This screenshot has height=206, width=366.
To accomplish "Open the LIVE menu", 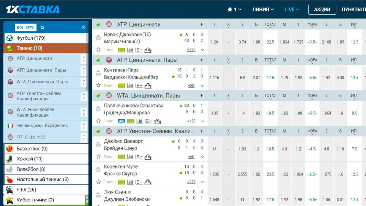I will click(x=292, y=9).
